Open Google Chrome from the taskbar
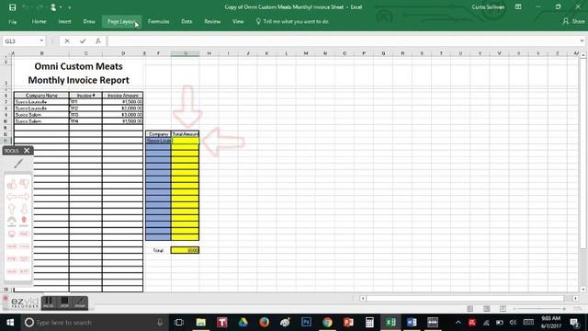The width and height of the screenshot is (588, 331). tap(327, 323)
